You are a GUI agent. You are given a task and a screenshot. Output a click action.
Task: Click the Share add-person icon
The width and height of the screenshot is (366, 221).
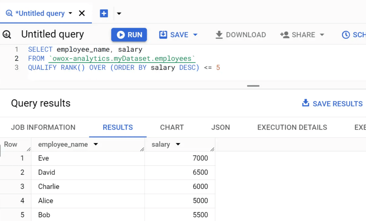pyautogui.click(x=284, y=35)
